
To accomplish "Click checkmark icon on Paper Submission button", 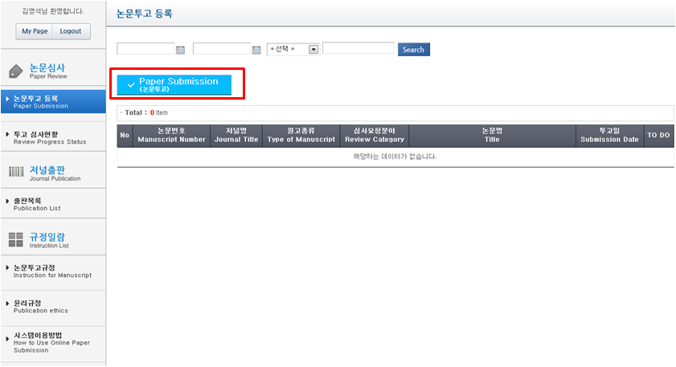I will pos(131,85).
